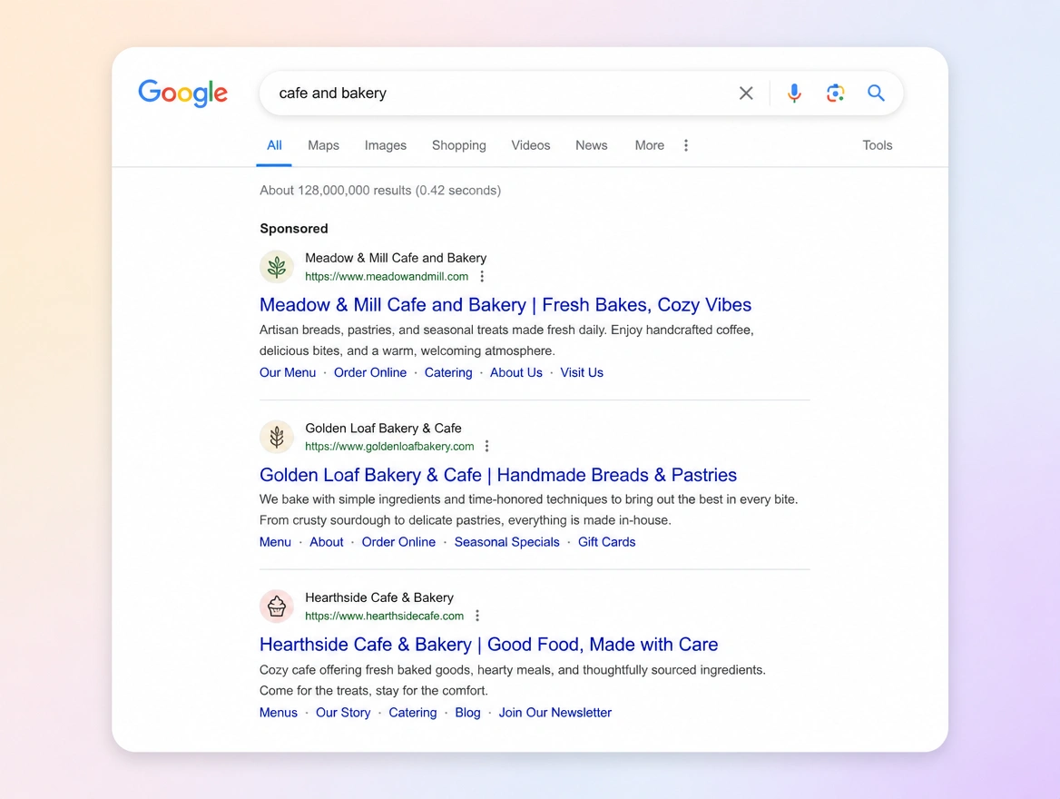The height and width of the screenshot is (799, 1060).
Task: Visit the goldenloafbakery.com URL
Action: pos(389,446)
